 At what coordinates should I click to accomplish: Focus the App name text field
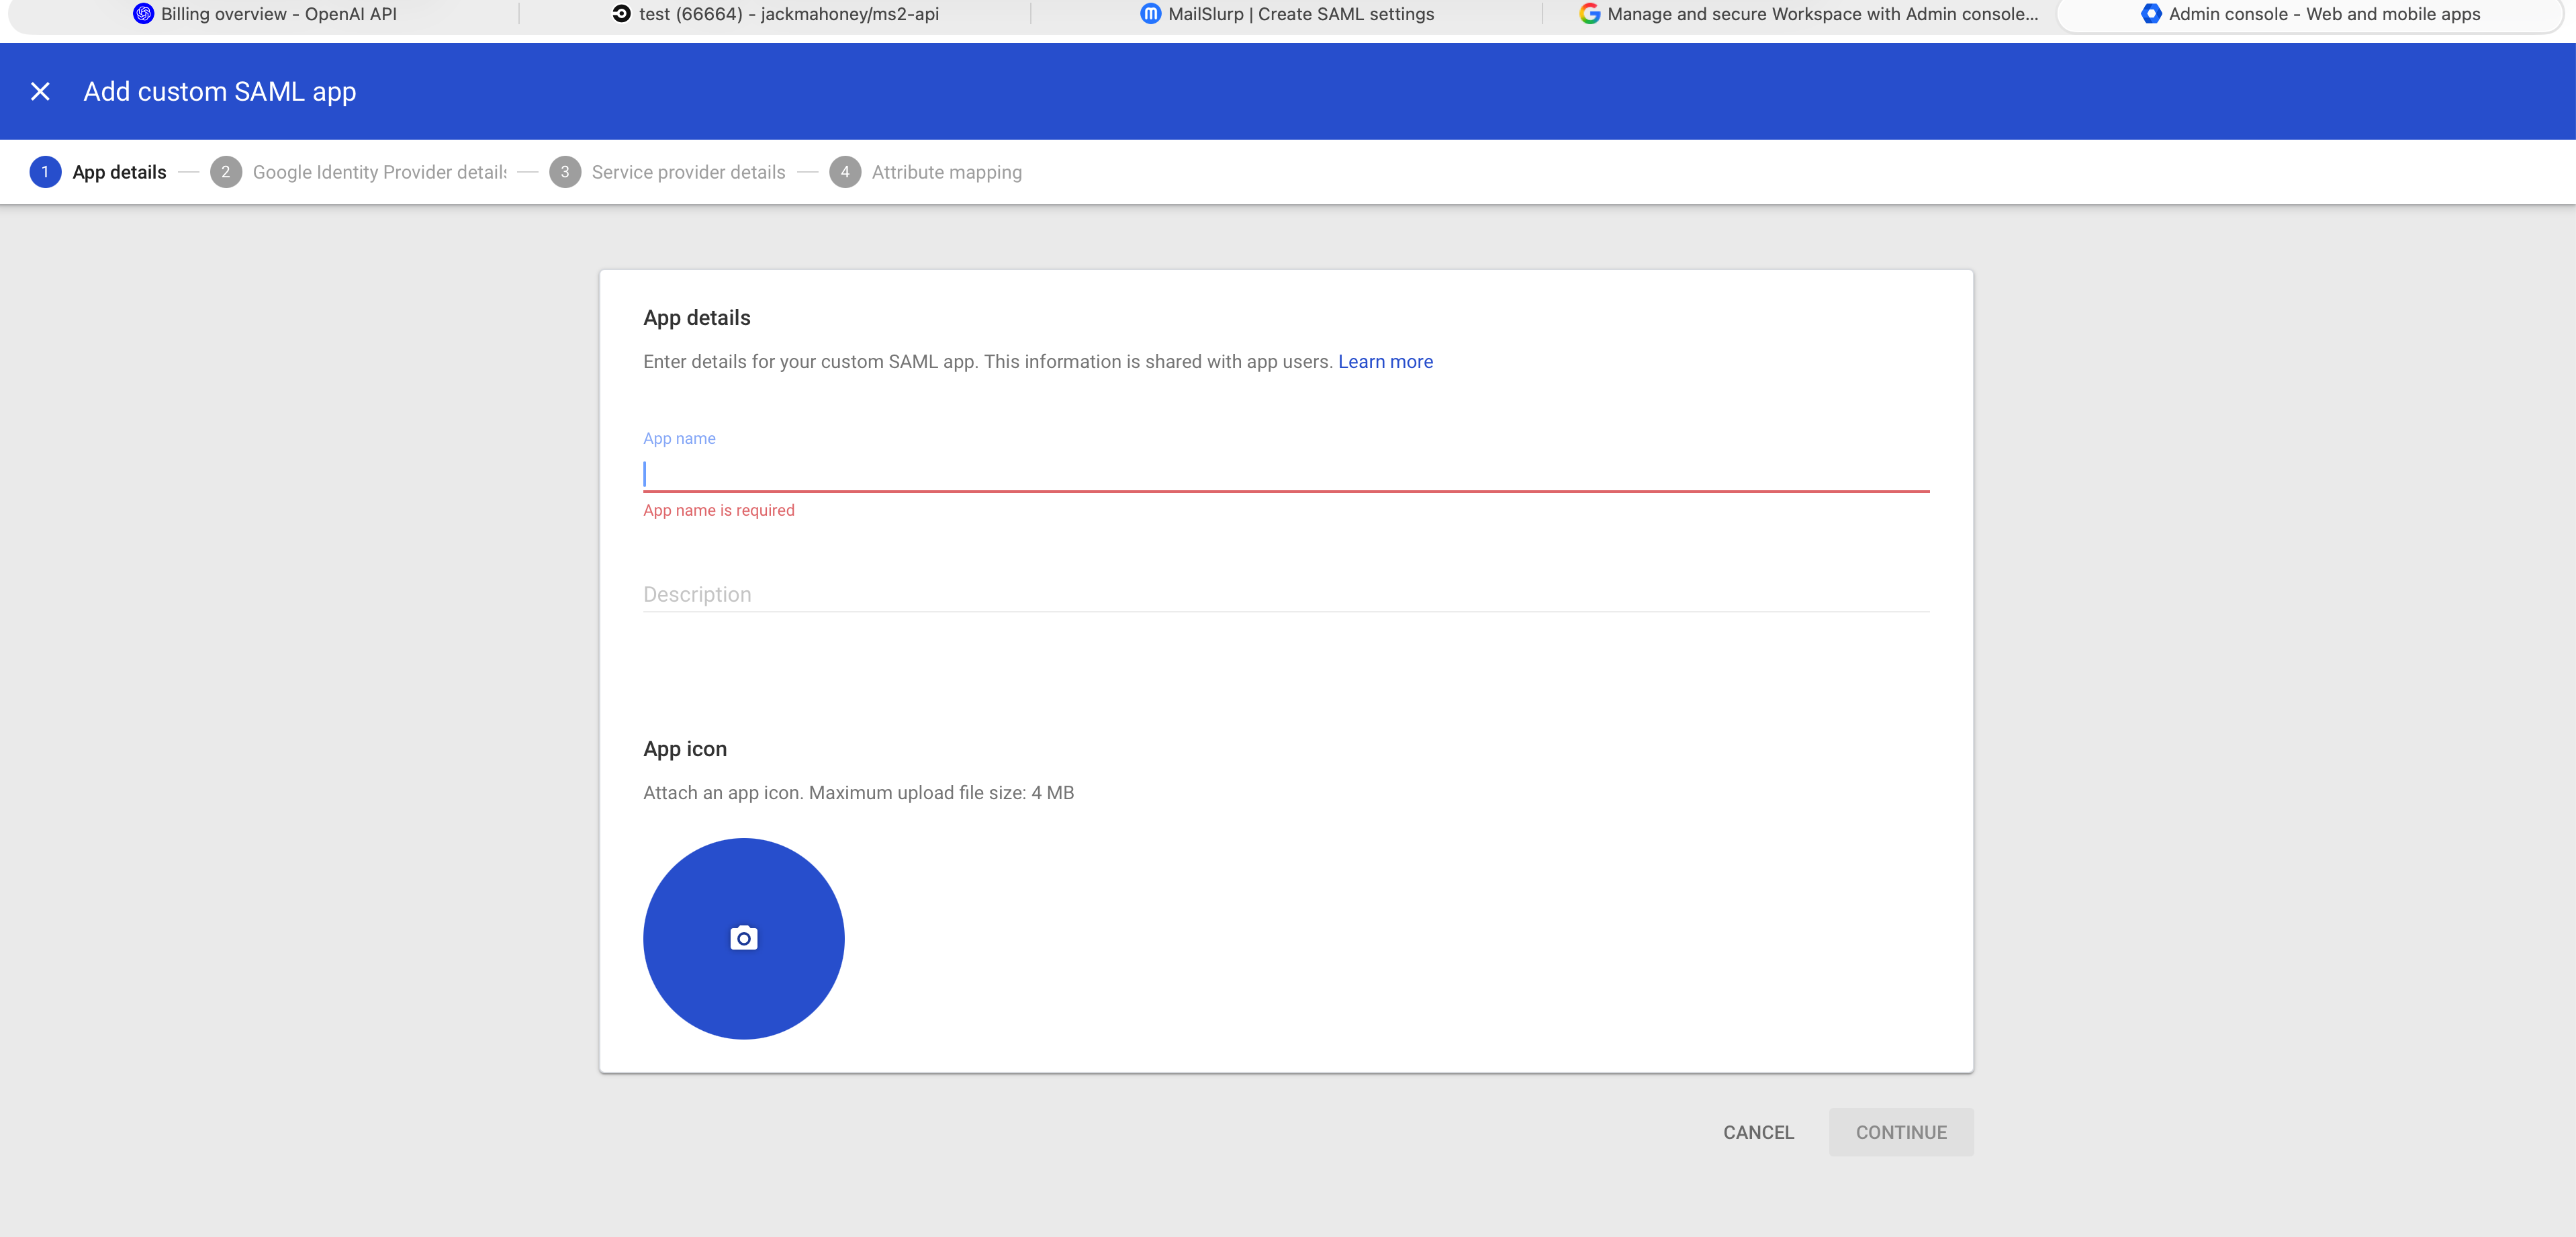1285,474
